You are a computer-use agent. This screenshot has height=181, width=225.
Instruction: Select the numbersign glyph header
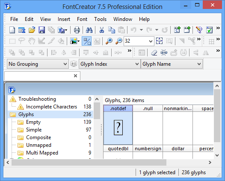pyautogui.click(x=148, y=149)
